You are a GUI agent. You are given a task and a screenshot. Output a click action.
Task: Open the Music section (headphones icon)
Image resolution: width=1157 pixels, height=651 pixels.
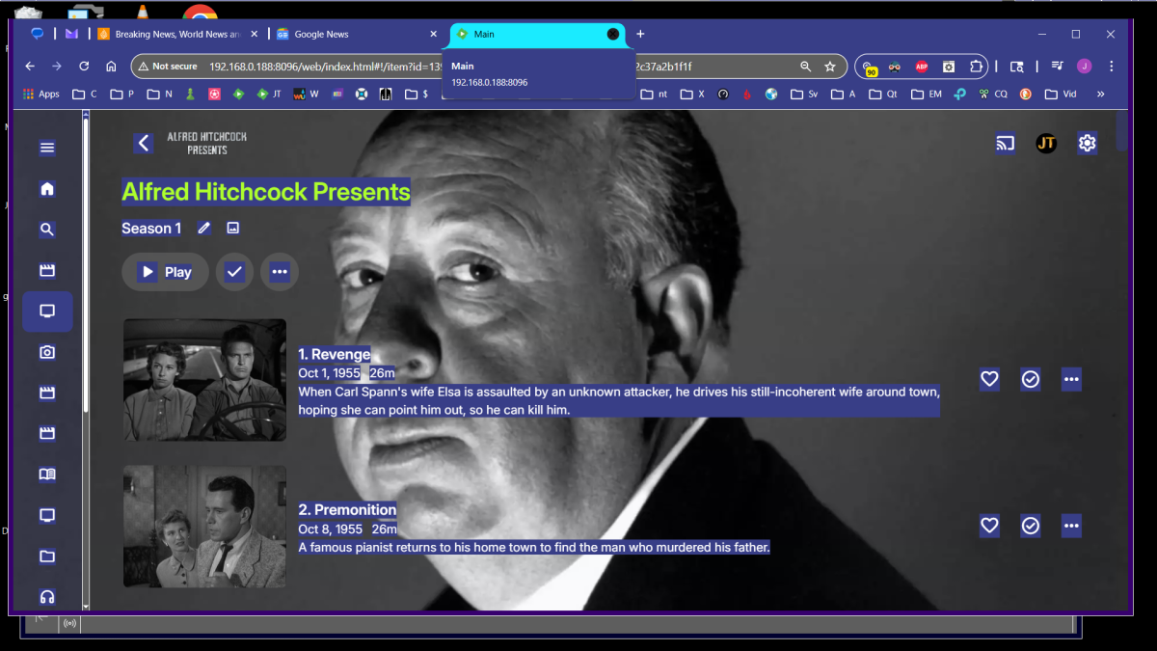pos(46,597)
